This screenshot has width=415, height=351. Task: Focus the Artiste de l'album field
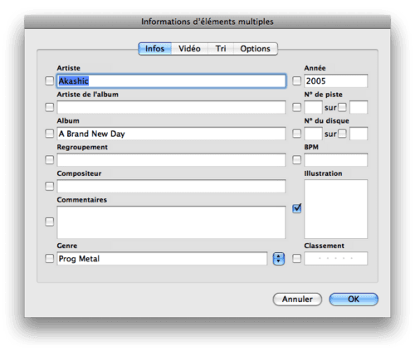[171, 107]
